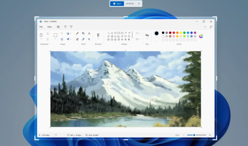Select the Eraser tool
This screenshot has width=248, height=146.
77,39
